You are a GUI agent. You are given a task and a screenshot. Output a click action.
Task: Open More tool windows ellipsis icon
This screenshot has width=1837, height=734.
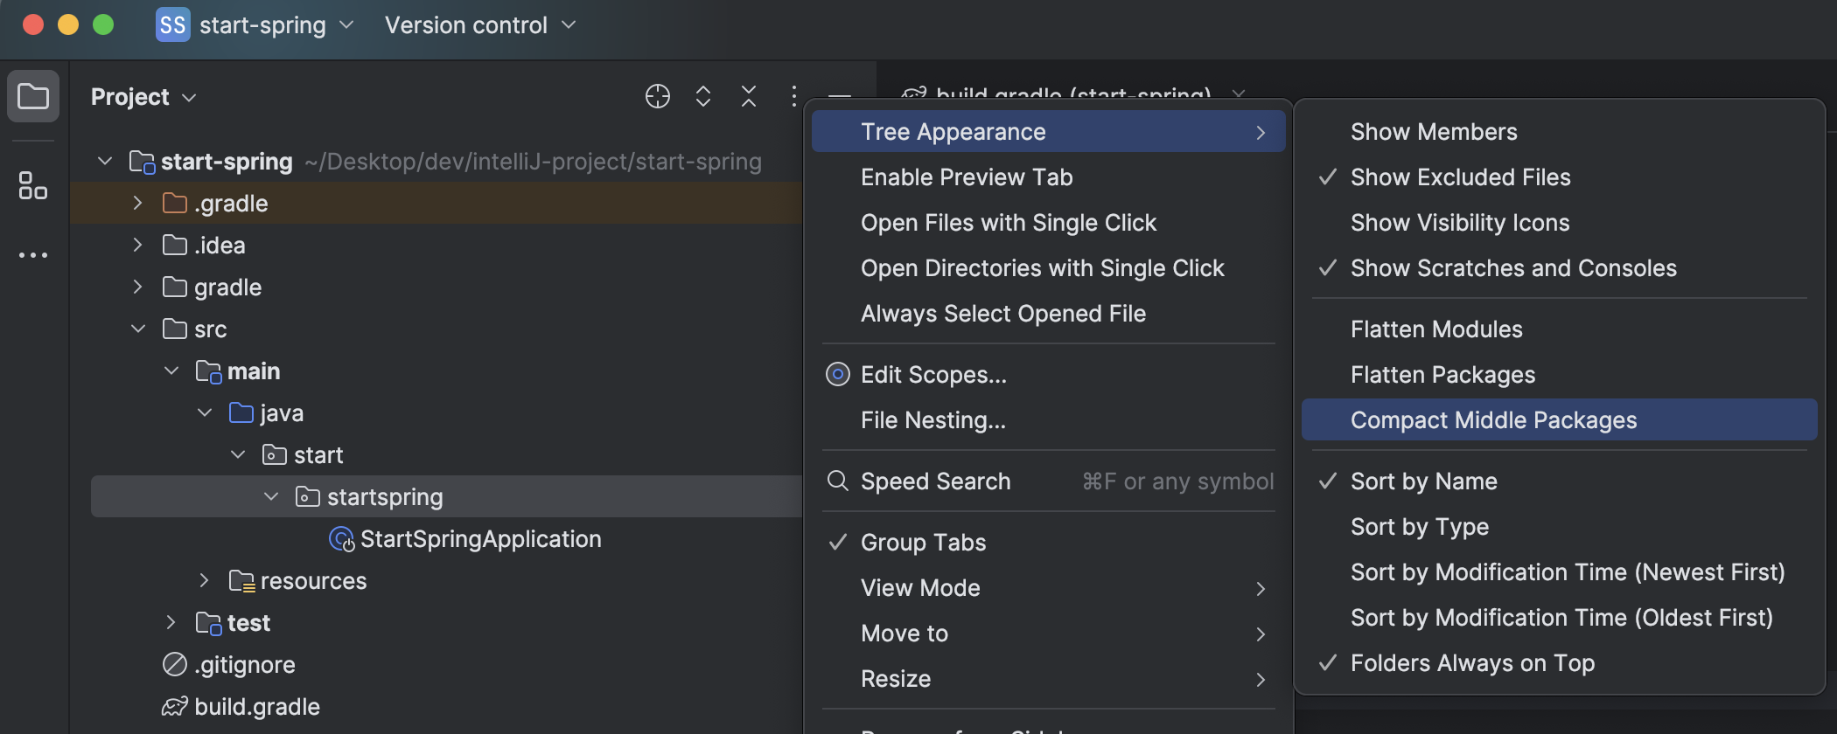(x=33, y=255)
